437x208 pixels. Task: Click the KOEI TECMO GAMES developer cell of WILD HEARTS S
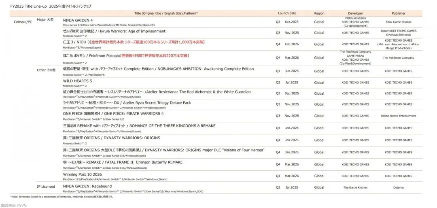coord(355,83)
